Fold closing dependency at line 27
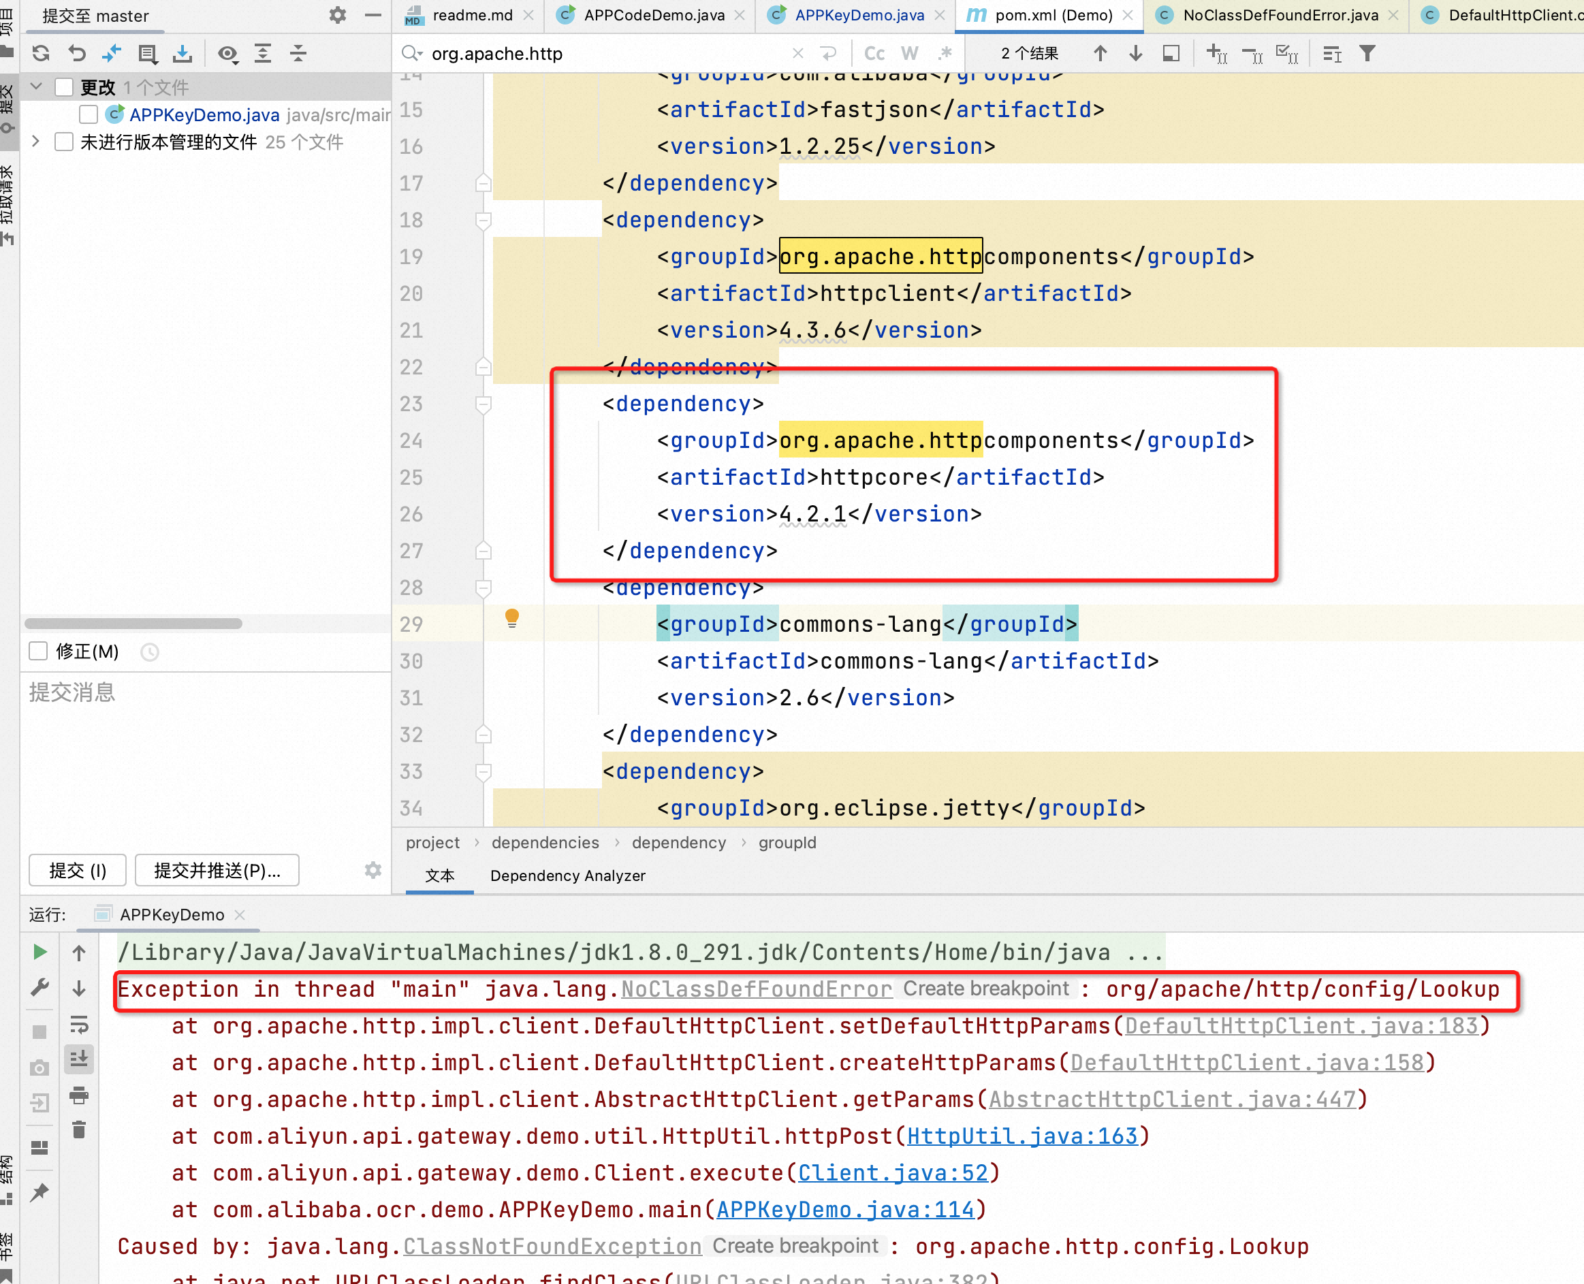Viewport: 1584px width, 1284px height. tap(483, 550)
